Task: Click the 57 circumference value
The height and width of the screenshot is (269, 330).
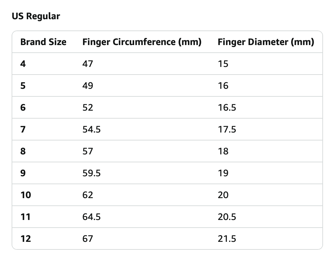Action: [x=88, y=151]
